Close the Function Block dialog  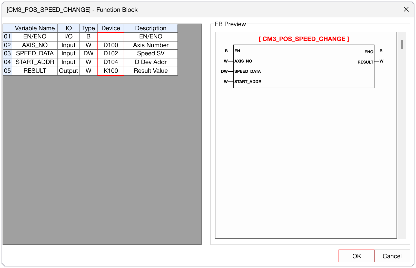[x=406, y=9]
